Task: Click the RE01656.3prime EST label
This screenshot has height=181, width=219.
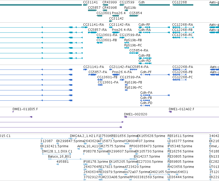Action: click(125, 136)
